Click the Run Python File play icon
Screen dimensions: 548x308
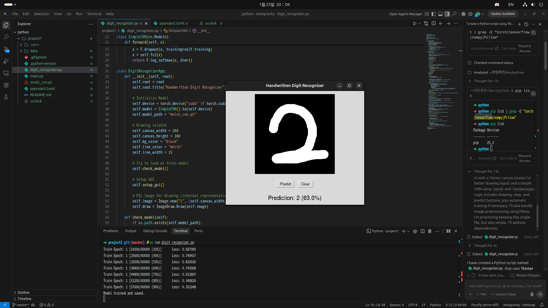(x=415, y=24)
